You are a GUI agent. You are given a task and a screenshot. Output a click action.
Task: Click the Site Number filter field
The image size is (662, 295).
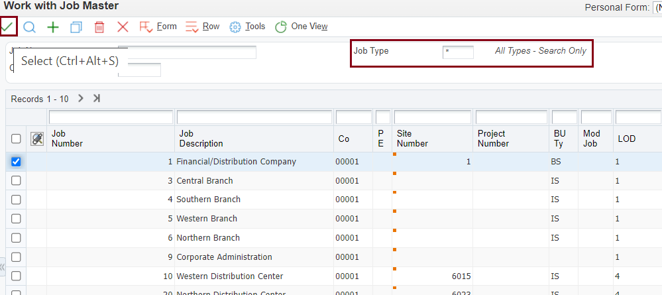pos(433,117)
